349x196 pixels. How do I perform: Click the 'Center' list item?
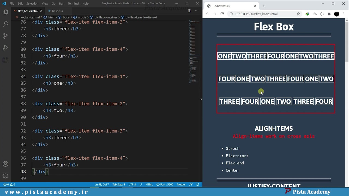(233, 170)
